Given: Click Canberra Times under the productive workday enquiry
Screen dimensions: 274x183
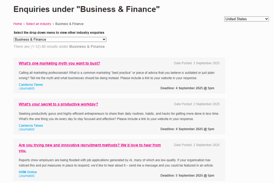Looking at the screenshot, I should point(31,126).
